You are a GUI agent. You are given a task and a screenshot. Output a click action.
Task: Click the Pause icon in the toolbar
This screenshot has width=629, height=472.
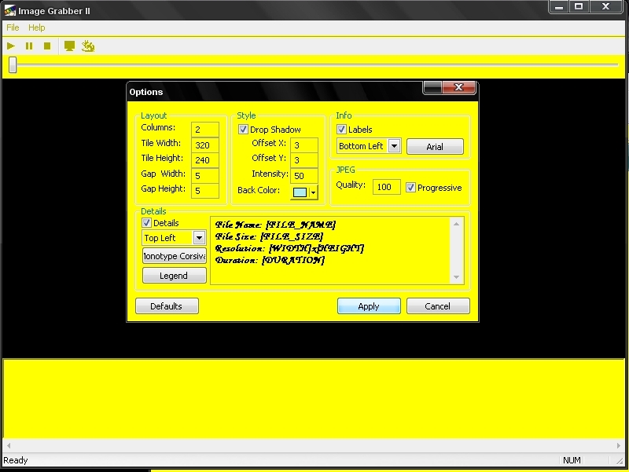29,46
